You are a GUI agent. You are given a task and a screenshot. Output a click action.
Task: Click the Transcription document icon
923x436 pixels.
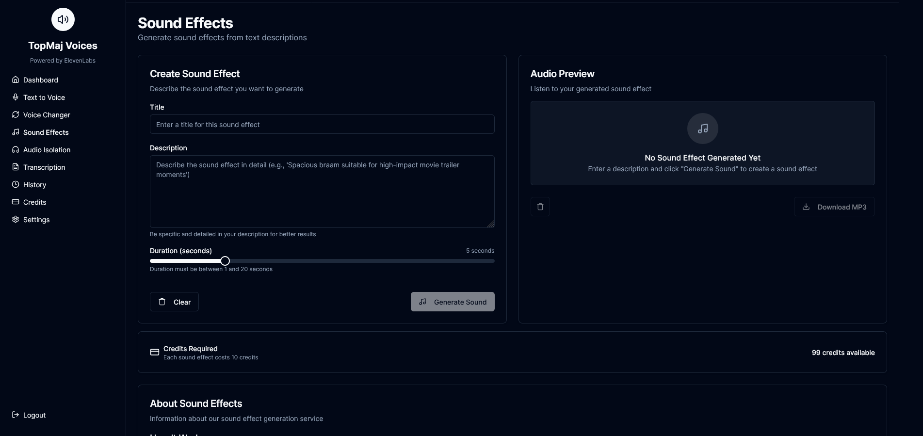pyautogui.click(x=16, y=167)
